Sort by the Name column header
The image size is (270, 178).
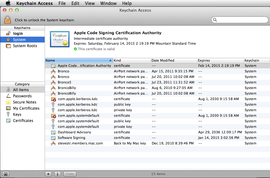pos(79,60)
